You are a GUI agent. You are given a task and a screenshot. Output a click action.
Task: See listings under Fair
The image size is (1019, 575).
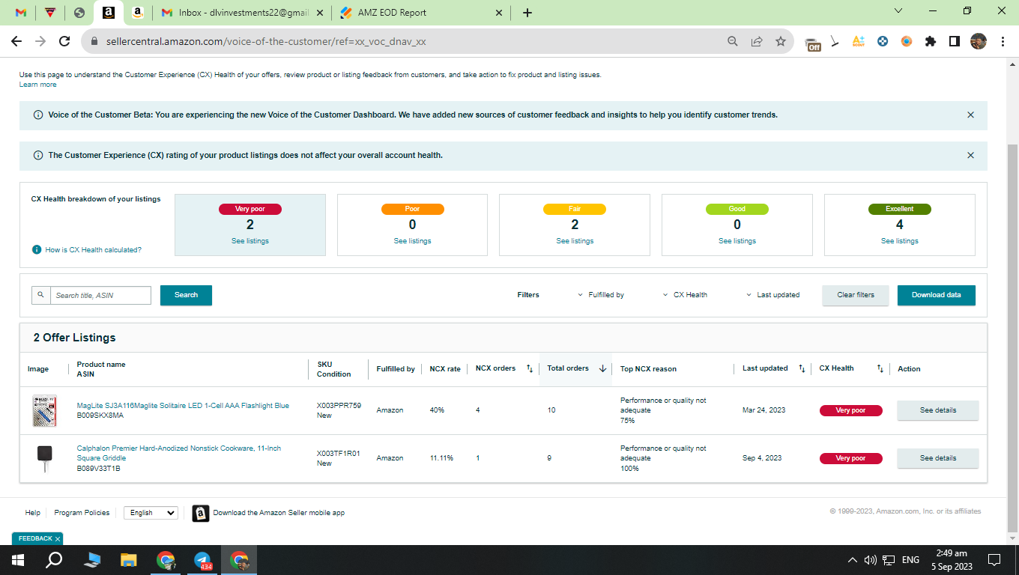[575, 241]
